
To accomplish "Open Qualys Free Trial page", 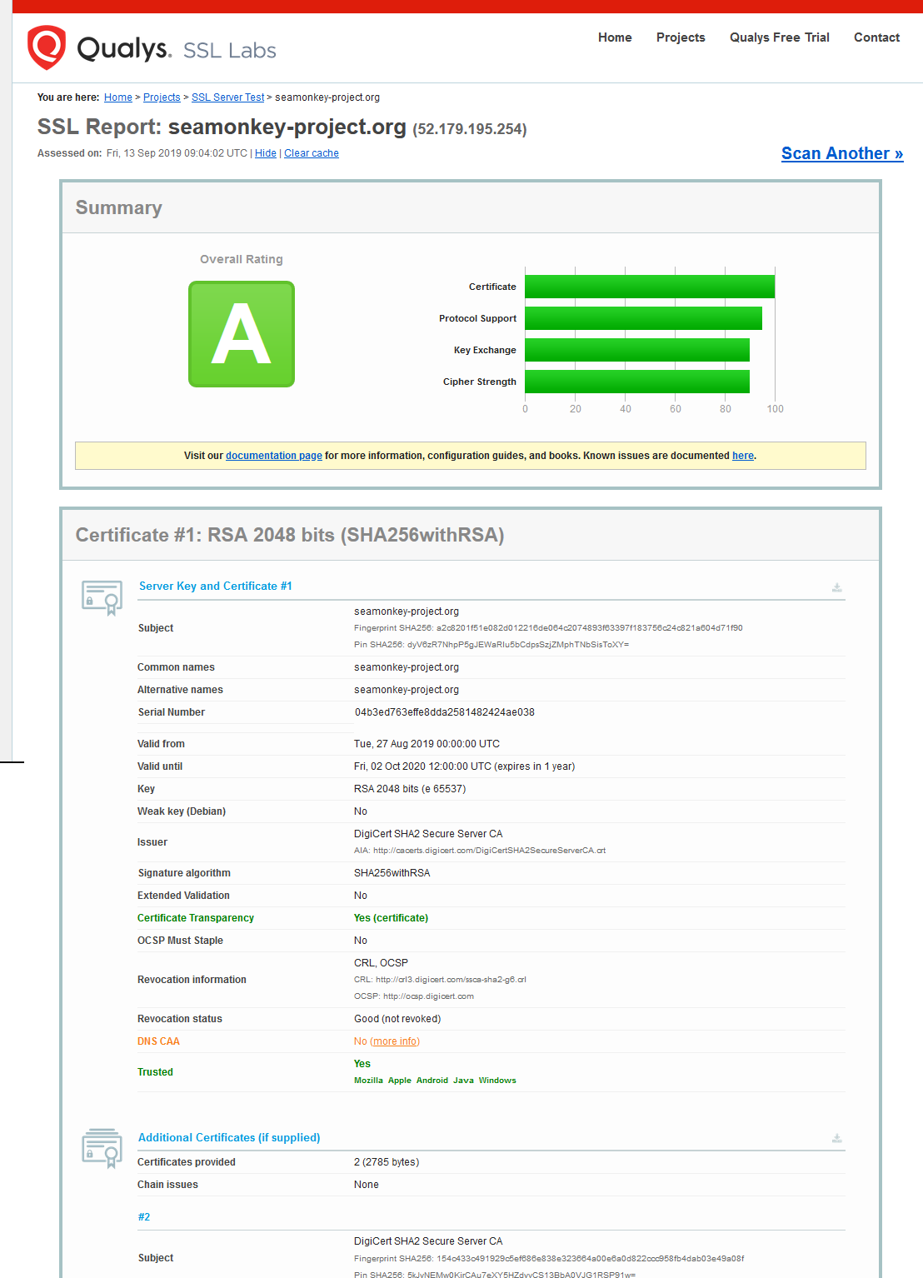I will click(780, 37).
